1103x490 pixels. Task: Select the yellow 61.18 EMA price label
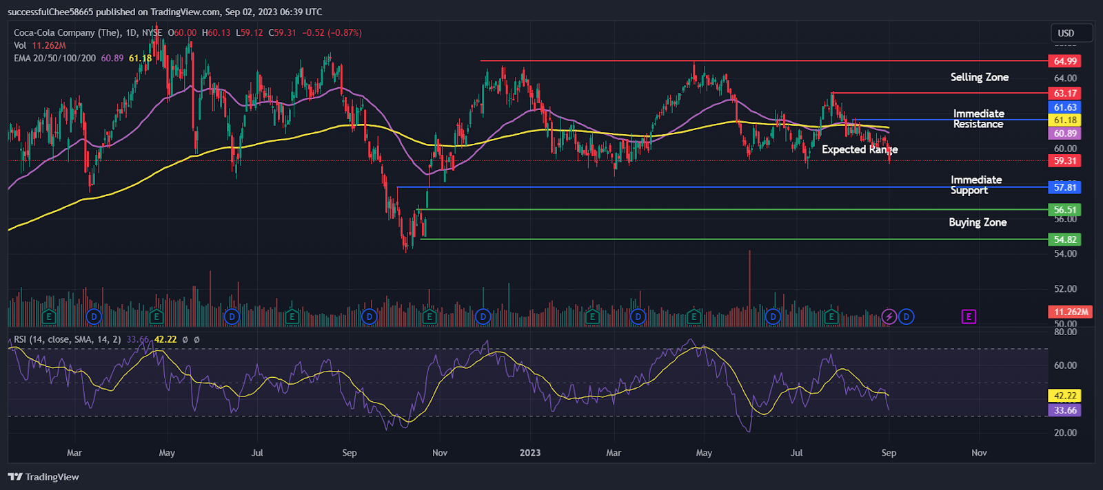[x=1064, y=120]
